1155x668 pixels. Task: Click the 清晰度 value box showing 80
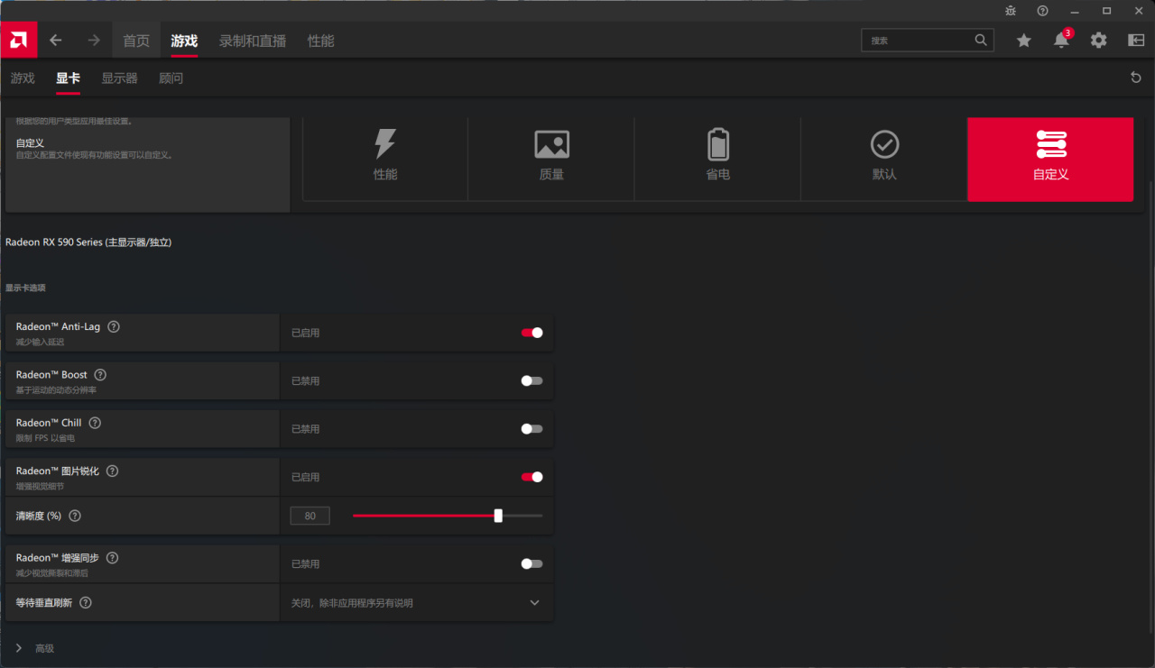pos(310,516)
